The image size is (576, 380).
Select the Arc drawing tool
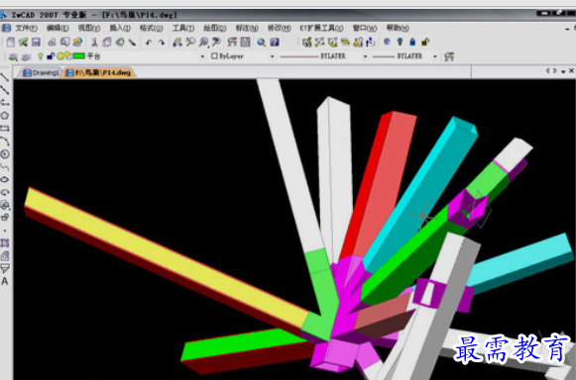[4, 142]
